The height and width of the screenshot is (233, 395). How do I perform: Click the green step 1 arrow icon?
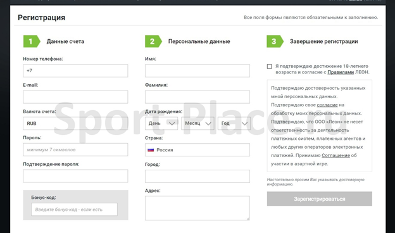32,41
